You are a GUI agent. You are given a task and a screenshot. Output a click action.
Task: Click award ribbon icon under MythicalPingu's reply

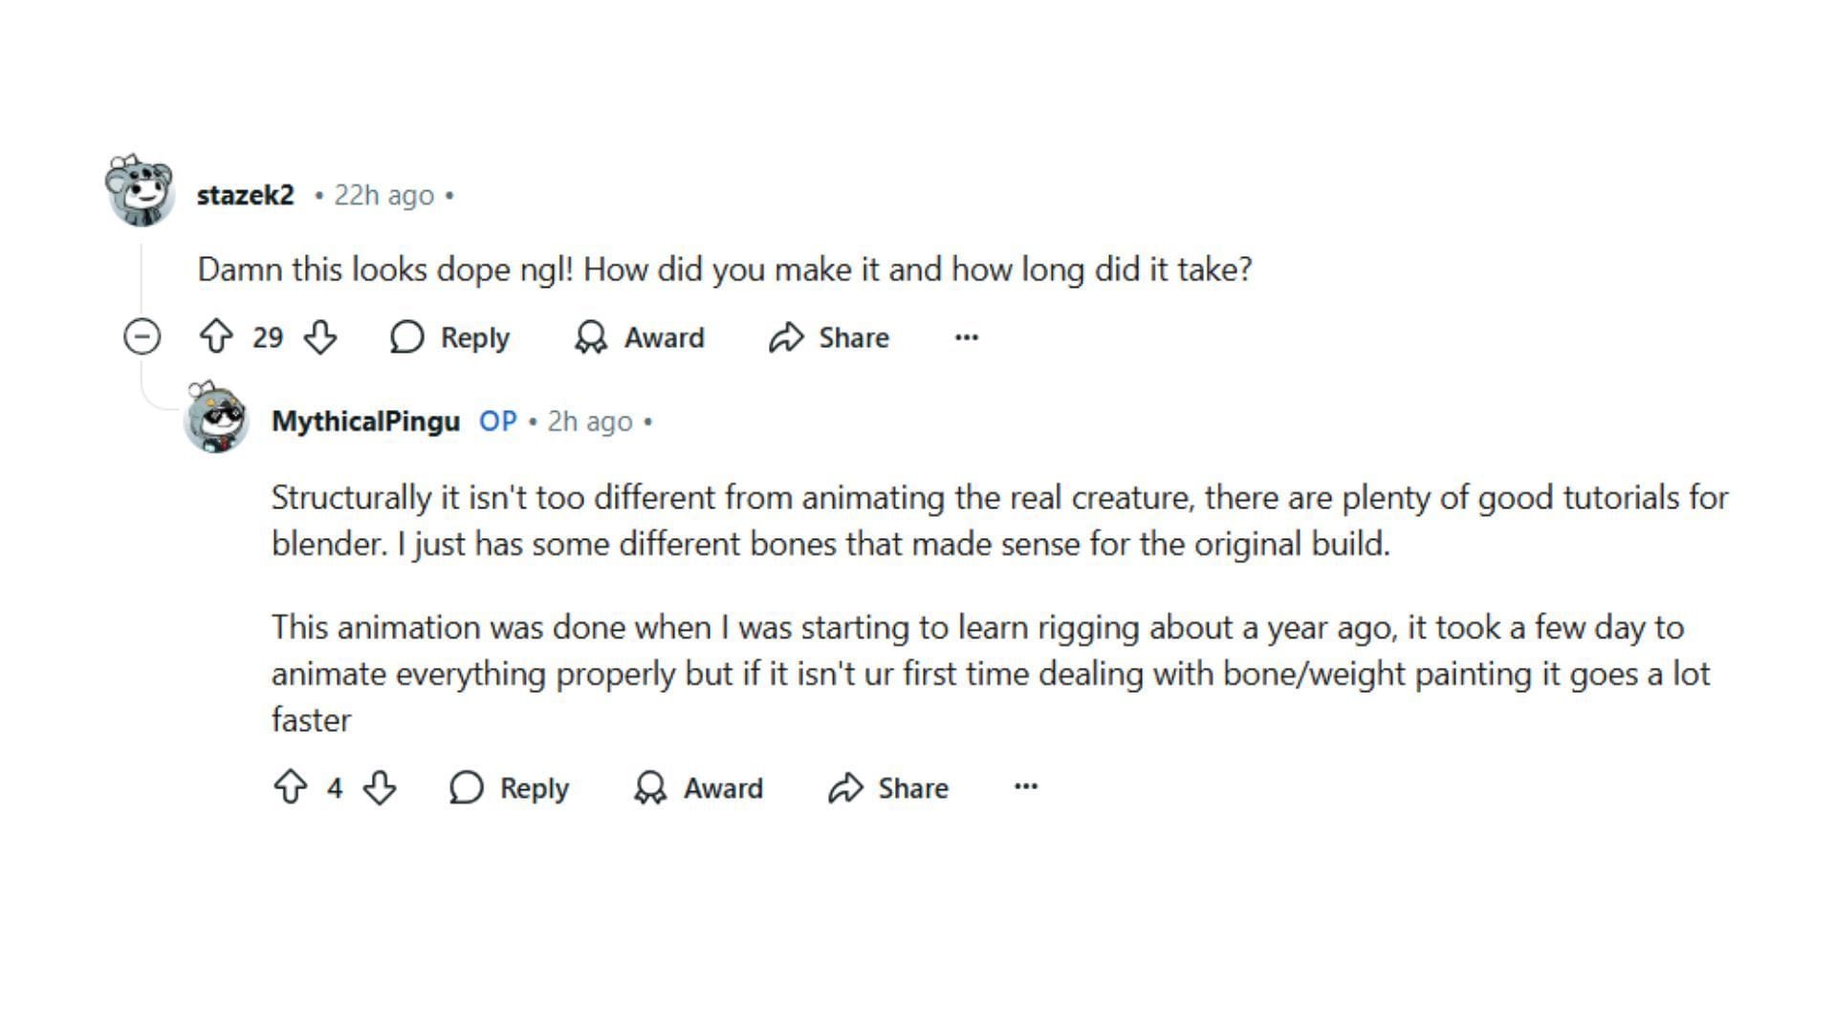(650, 787)
